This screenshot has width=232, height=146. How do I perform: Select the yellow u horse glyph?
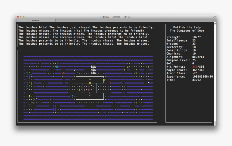click(128, 67)
